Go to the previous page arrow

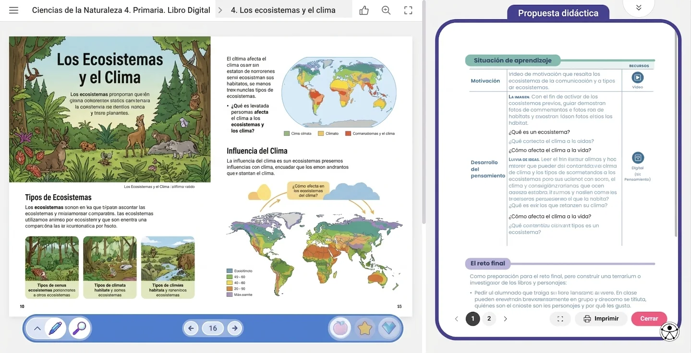[x=191, y=328]
